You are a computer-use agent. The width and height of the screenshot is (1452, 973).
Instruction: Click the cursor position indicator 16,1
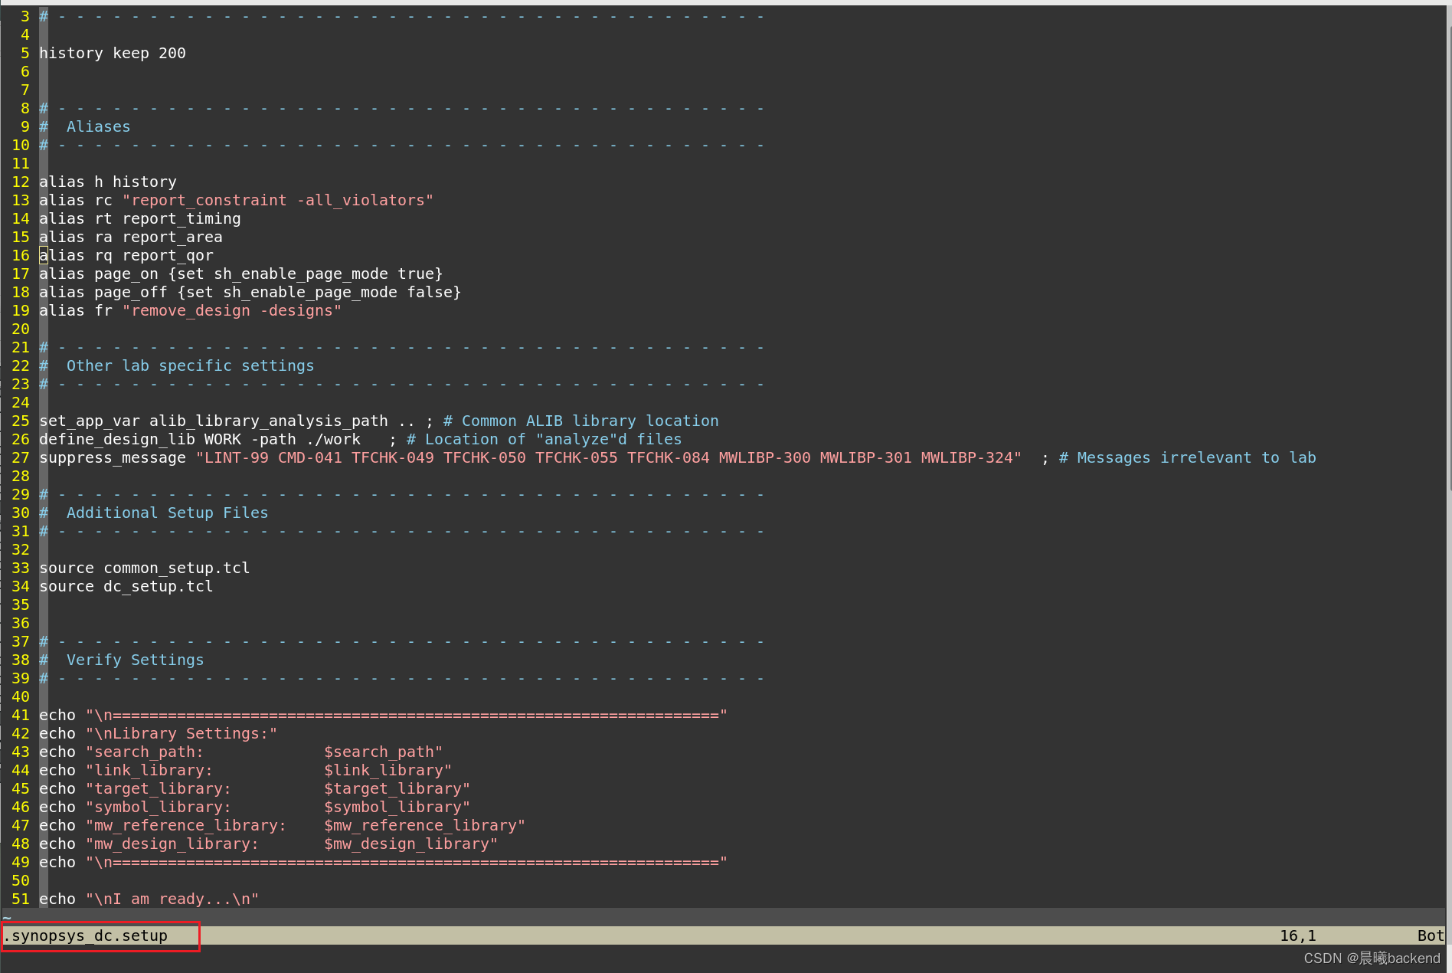(x=1297, y=935)
